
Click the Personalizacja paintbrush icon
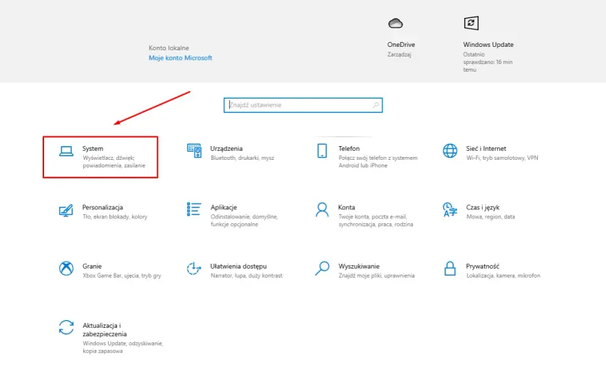pyautogui.click(x=66, y=210)
